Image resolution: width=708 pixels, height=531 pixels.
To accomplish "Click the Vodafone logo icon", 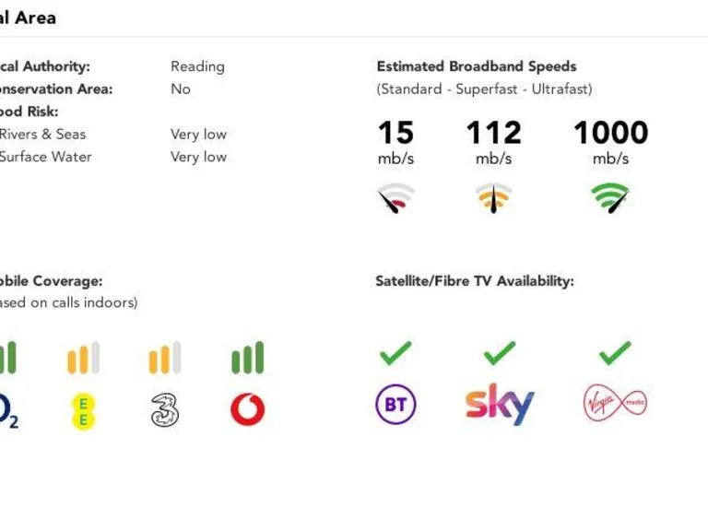I will click(247, 409).
